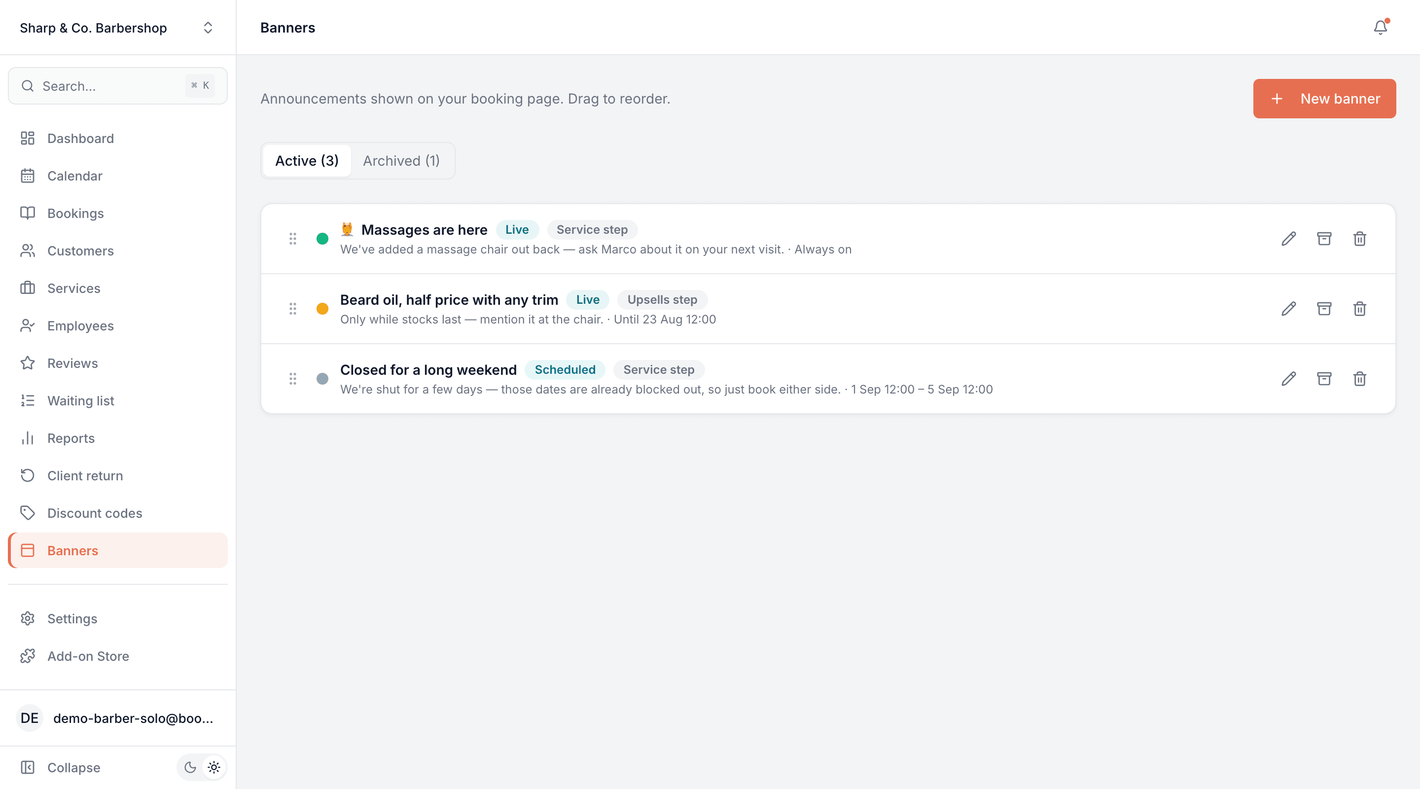Go to Employees

[x=117, y=326]
